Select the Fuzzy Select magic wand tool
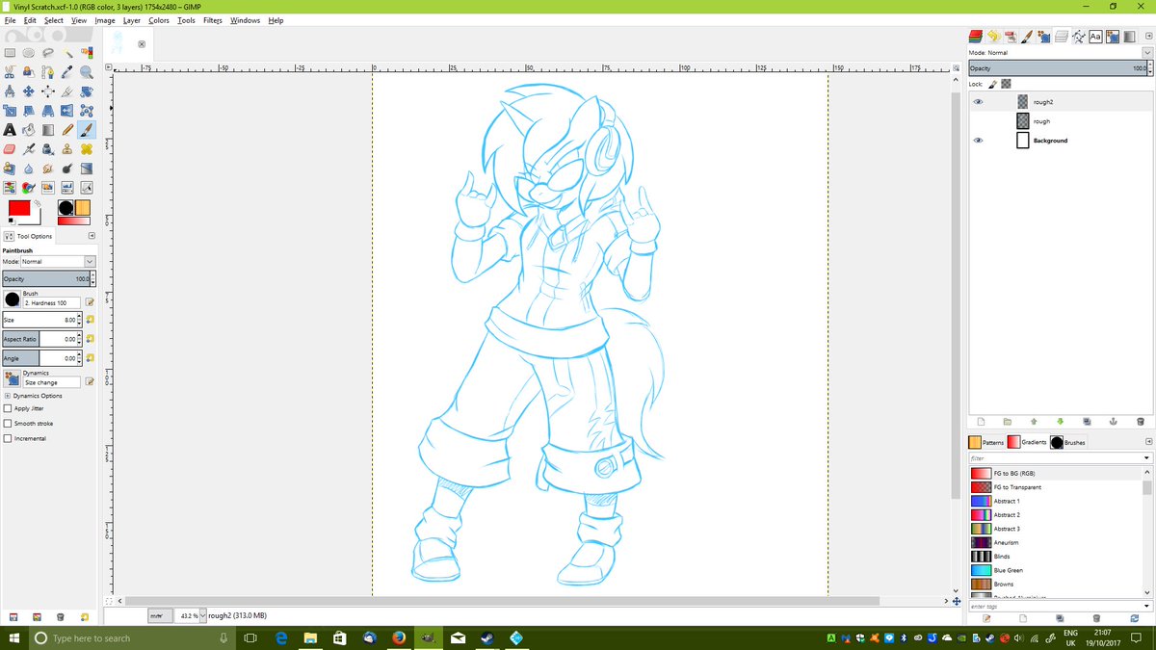Image resolution: width=1156 pixels, height=650 pixels. [x=67, y=53]
